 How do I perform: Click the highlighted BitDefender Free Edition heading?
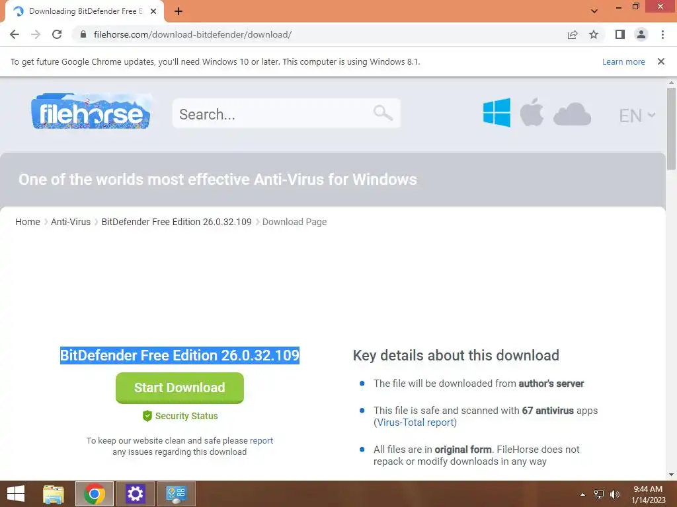tap(180, 355)
